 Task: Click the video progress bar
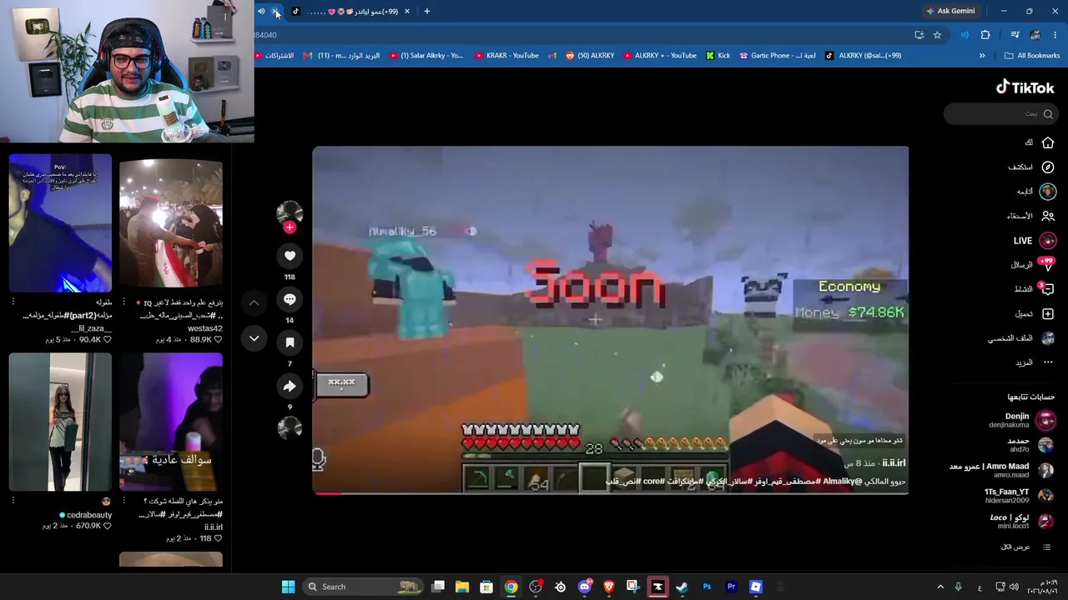[x=610, y=493]
